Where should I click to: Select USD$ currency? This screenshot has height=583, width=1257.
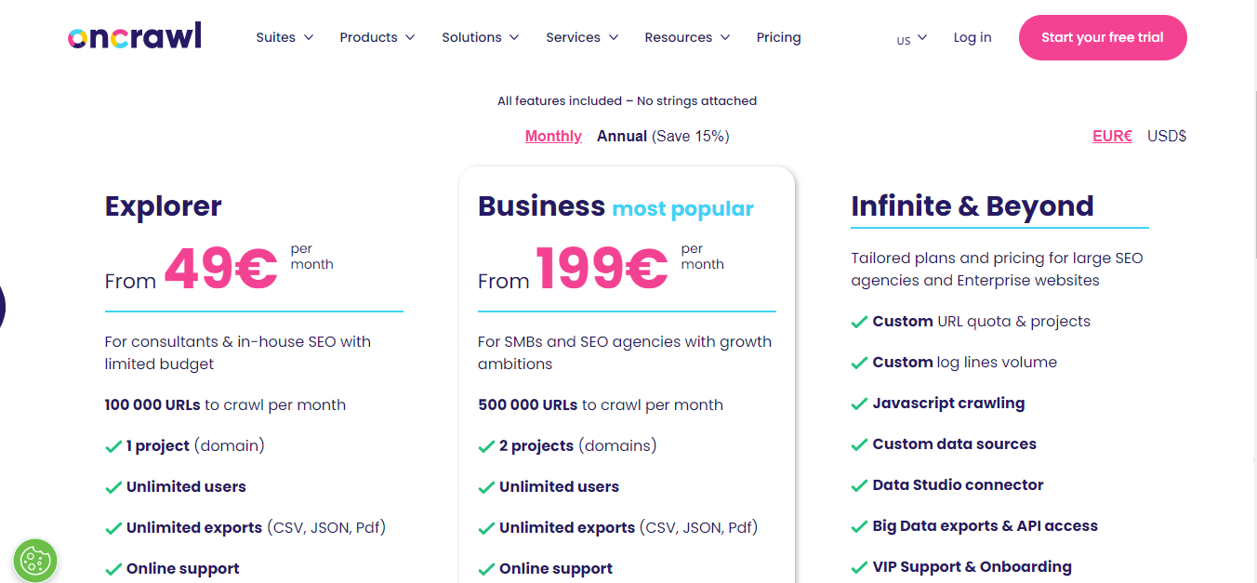[1167, 136]
